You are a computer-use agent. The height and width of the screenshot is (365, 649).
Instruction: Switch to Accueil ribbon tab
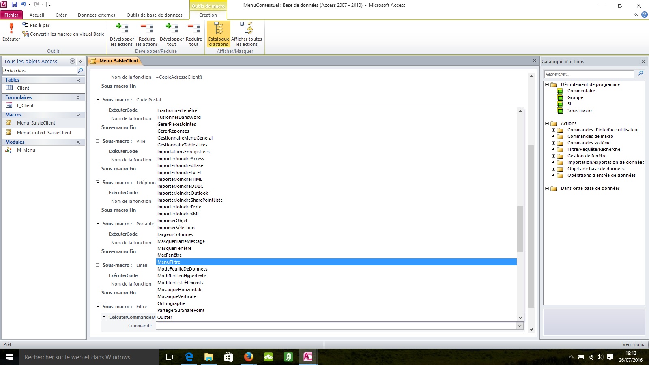pyautogui.click(x=37, y=15)
